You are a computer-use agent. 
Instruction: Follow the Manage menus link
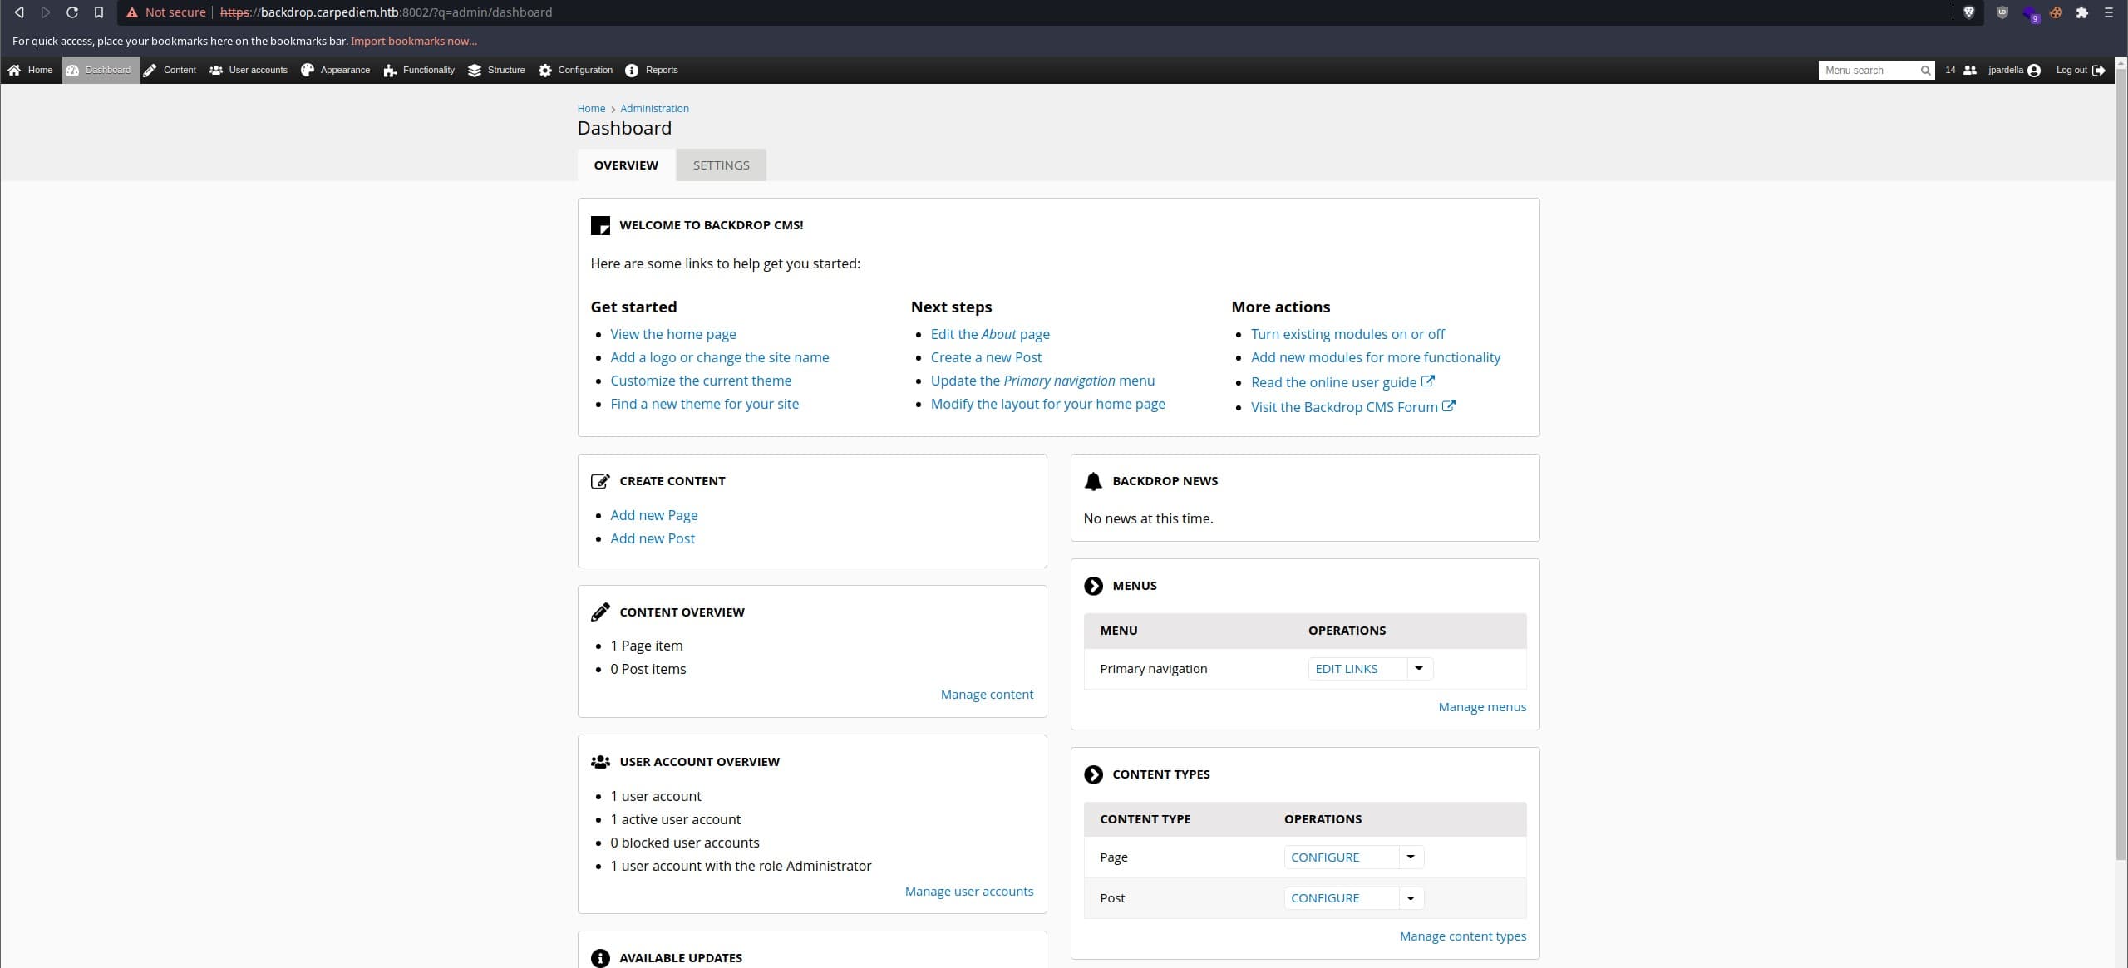(x=1482, y=707)
